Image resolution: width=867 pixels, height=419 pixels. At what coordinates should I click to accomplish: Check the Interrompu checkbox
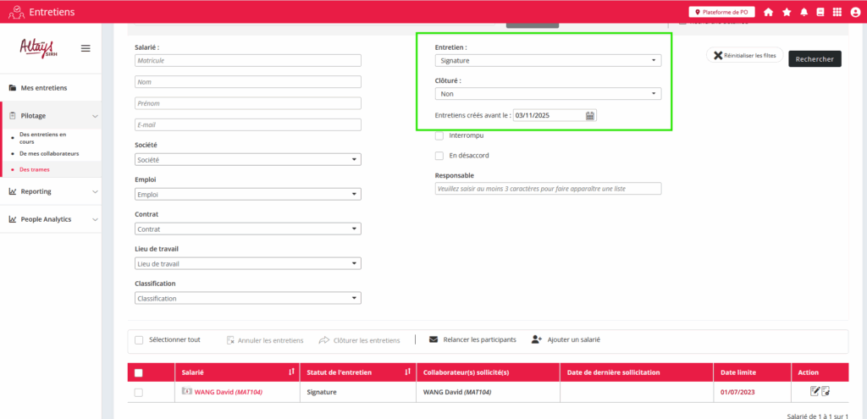(439, 135)
